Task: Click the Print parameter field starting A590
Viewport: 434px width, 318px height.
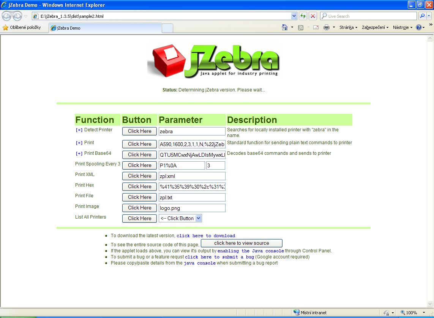Action: click(192, 144)
